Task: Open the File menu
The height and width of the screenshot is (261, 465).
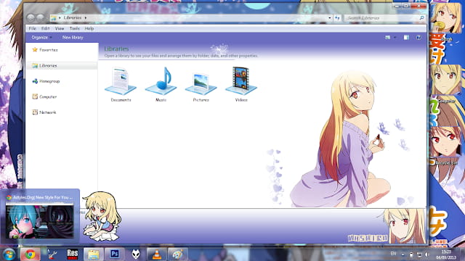Action: (x=32, y=28)
